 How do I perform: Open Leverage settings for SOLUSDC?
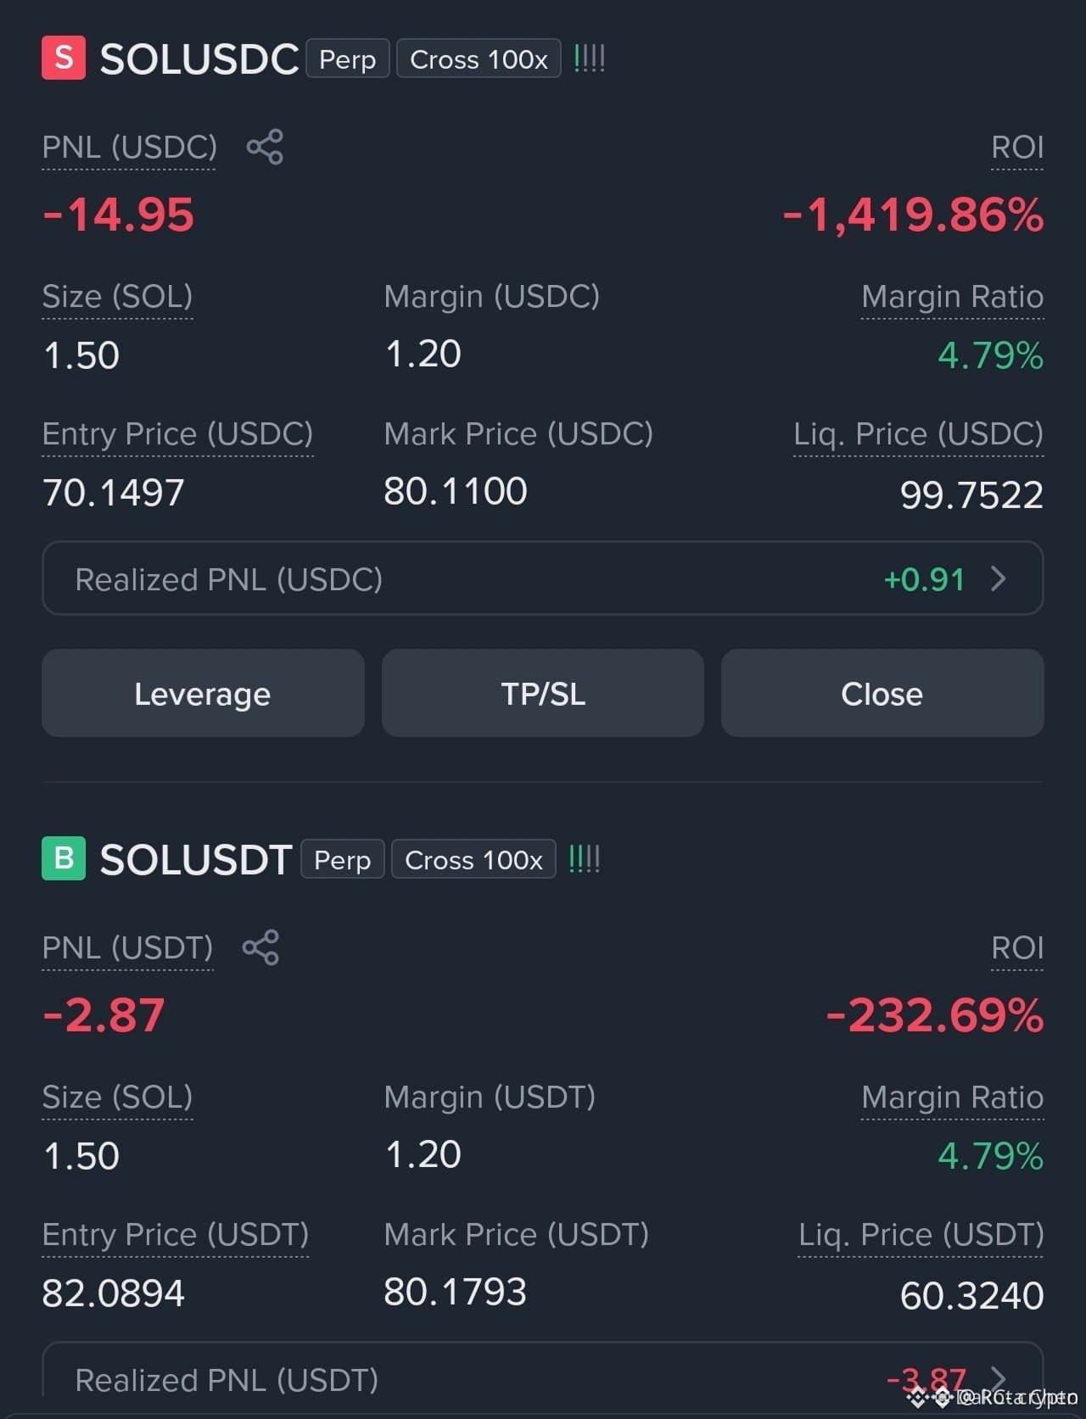[203, 693]
